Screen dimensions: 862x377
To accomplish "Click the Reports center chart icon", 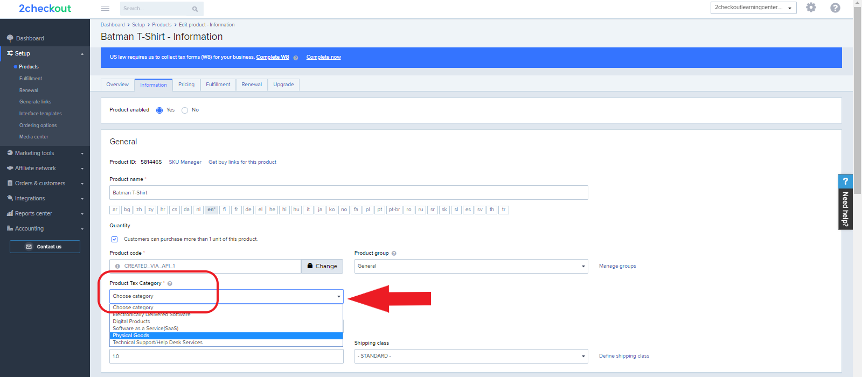I will point(10,213).
